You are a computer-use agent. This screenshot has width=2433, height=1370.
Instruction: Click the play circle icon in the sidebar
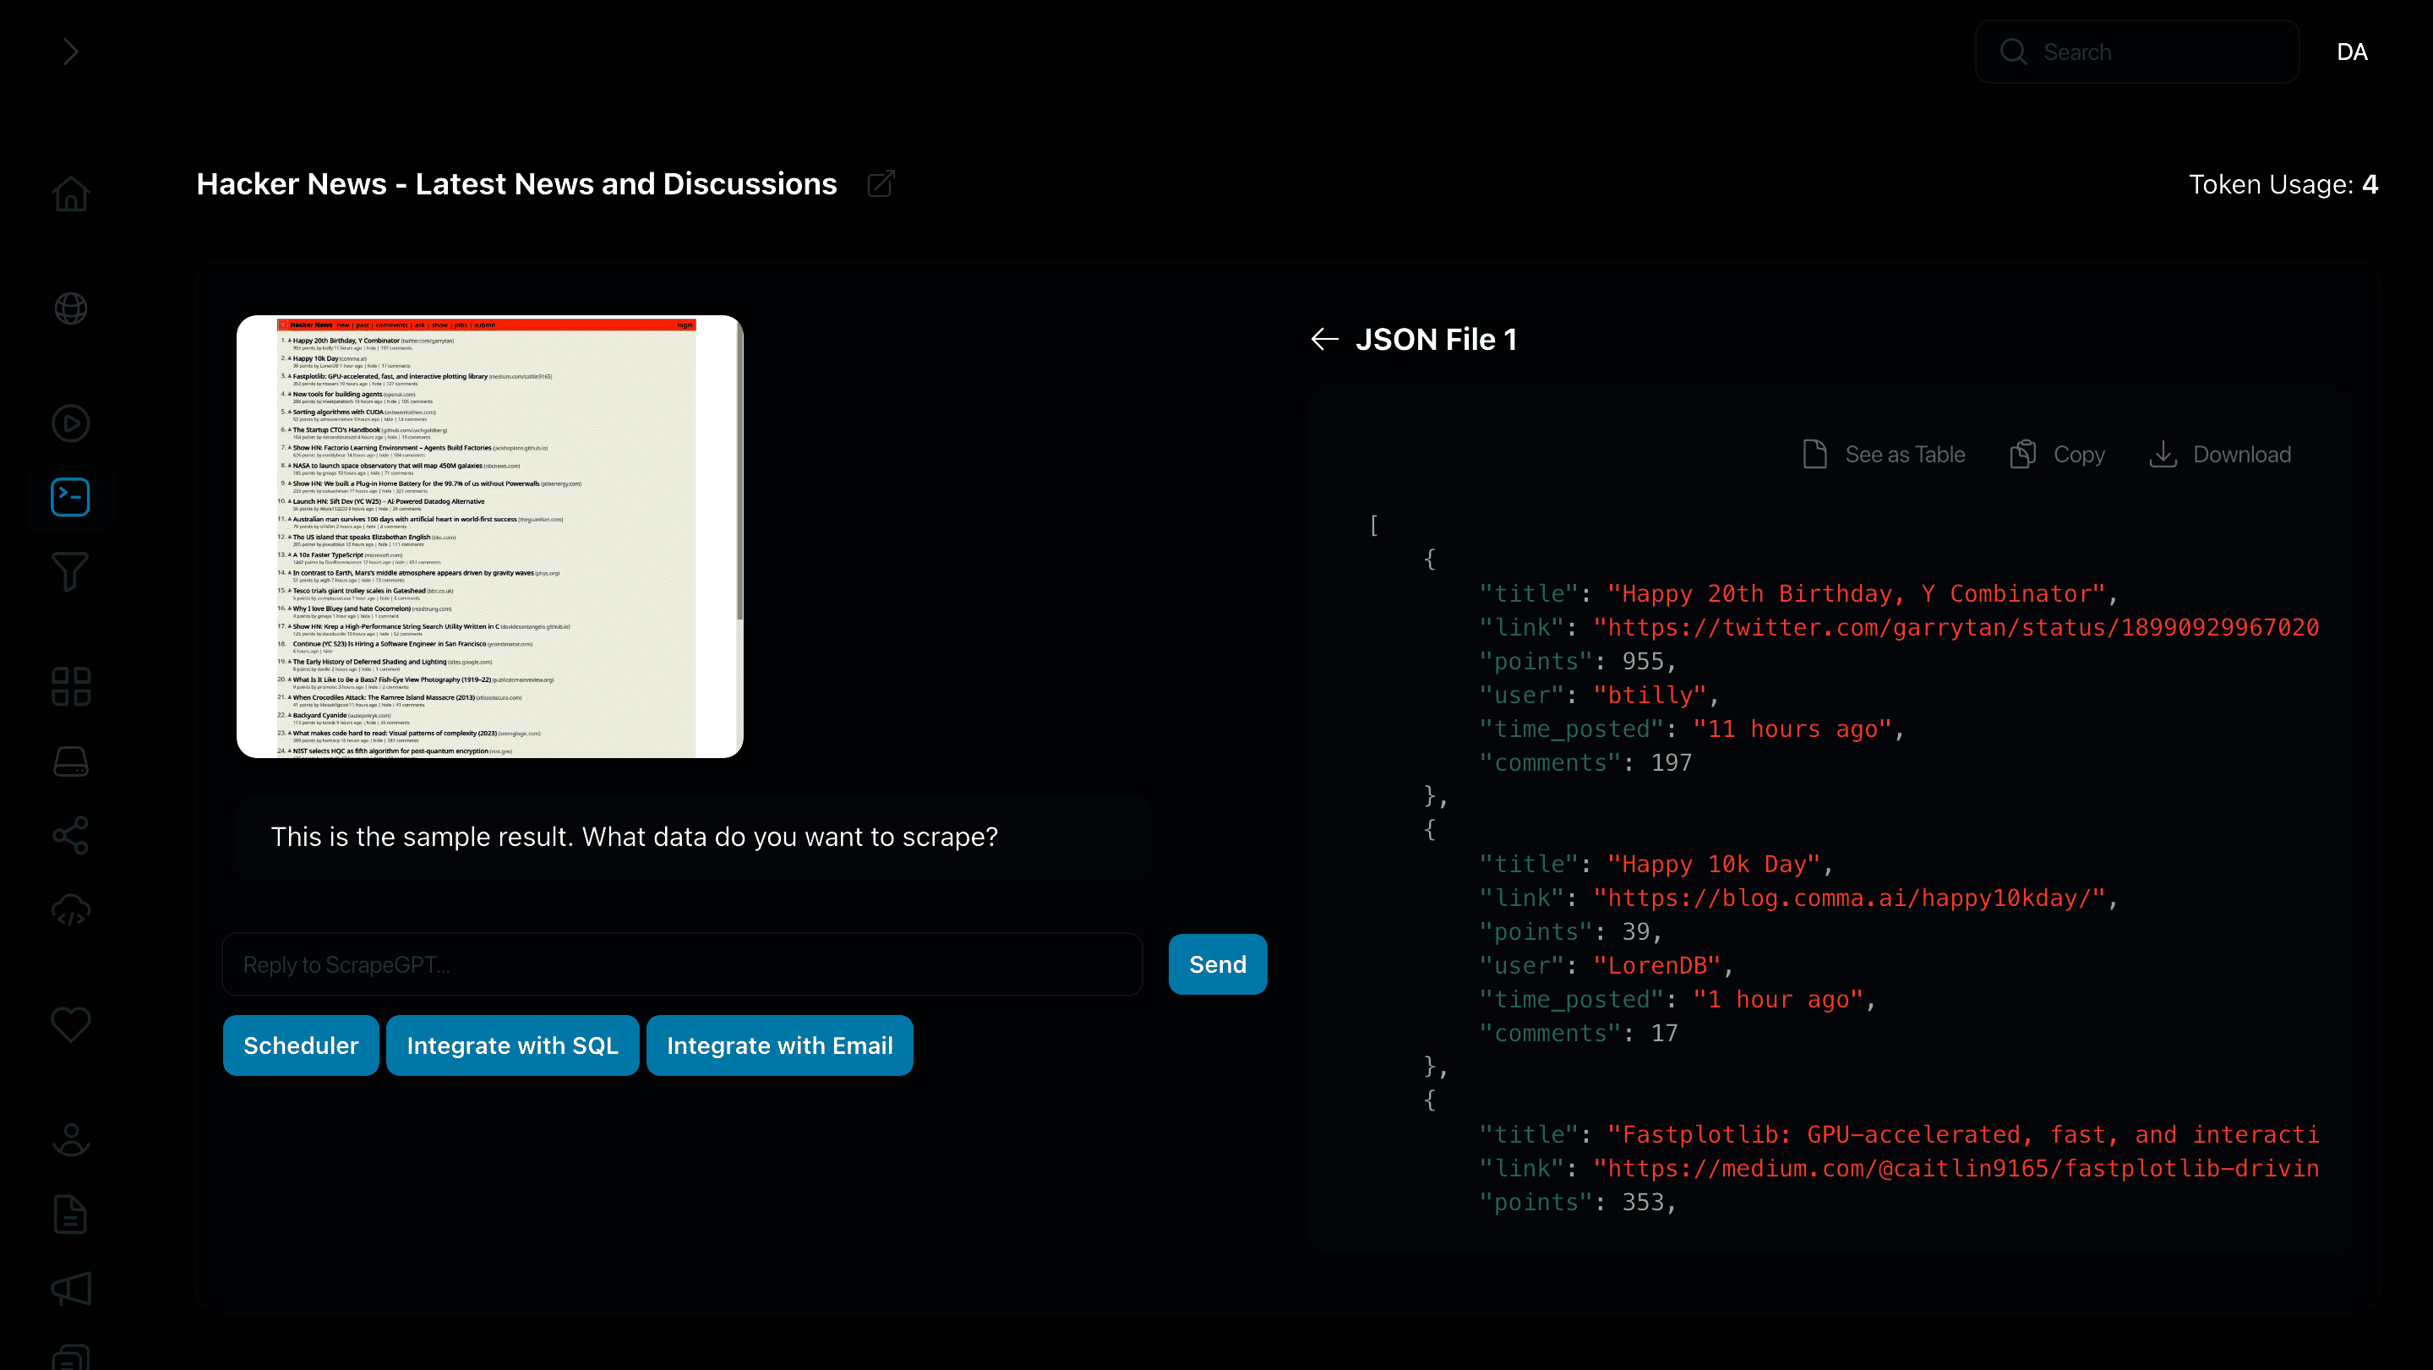(71, 423)
